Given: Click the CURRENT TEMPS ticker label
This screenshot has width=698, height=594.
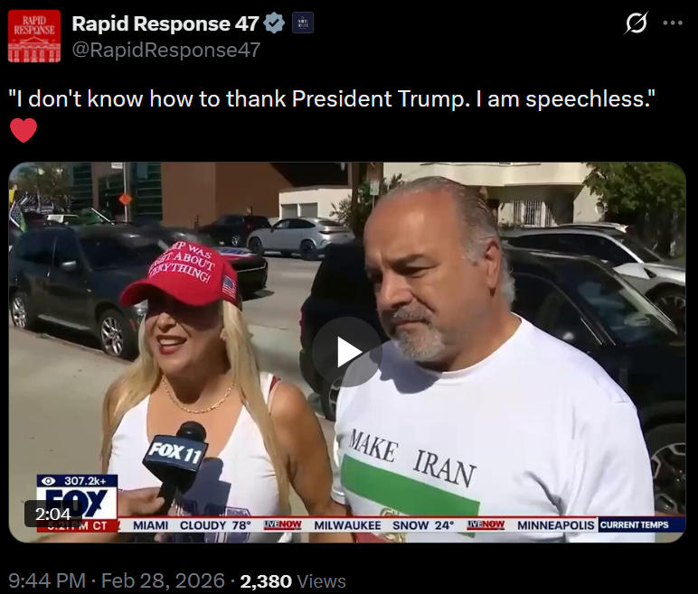Looking at the screenshot, I should pyautogui.click(x=635, y=524).
